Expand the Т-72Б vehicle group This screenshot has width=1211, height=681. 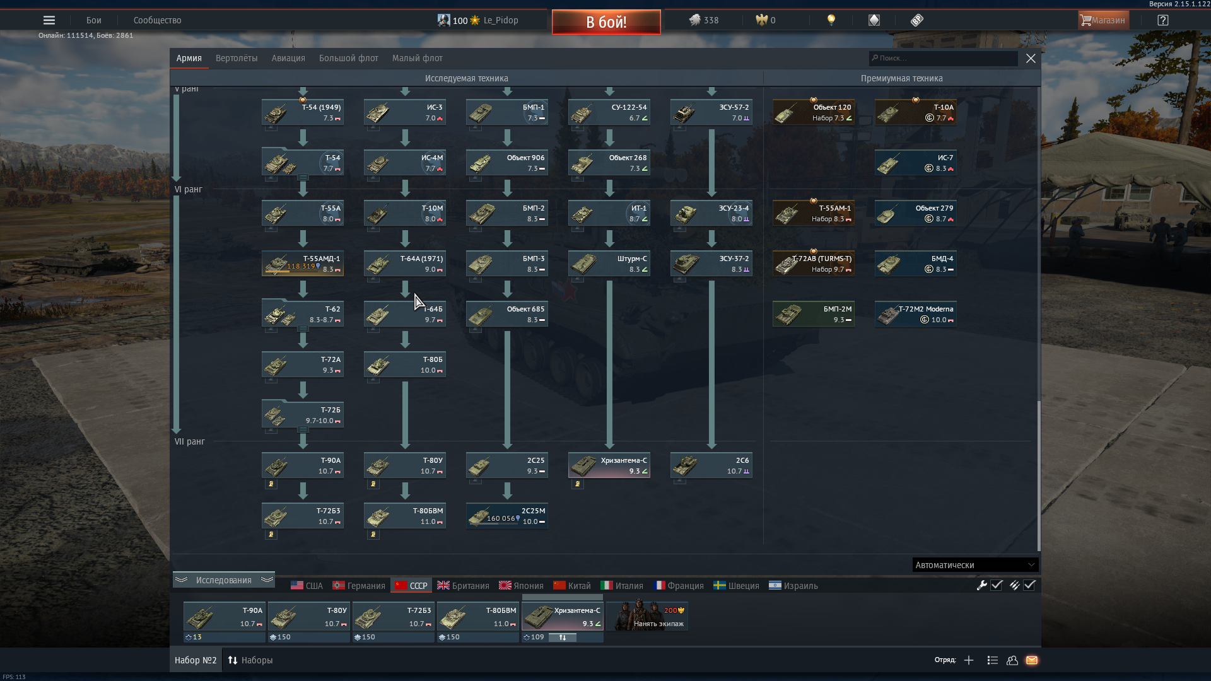303,415
